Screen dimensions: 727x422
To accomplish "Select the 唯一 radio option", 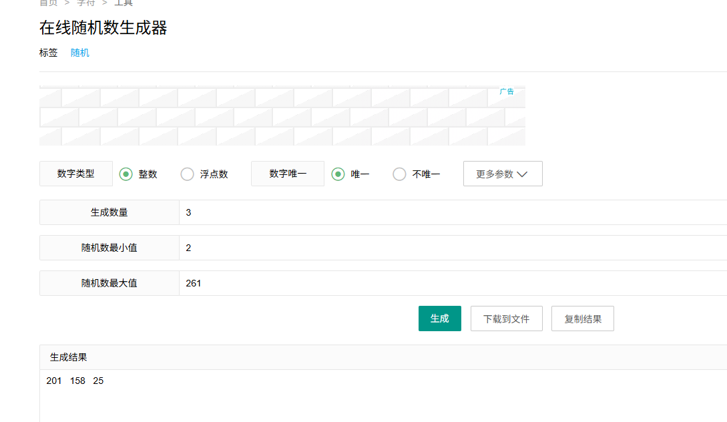I will click(338, 174).
